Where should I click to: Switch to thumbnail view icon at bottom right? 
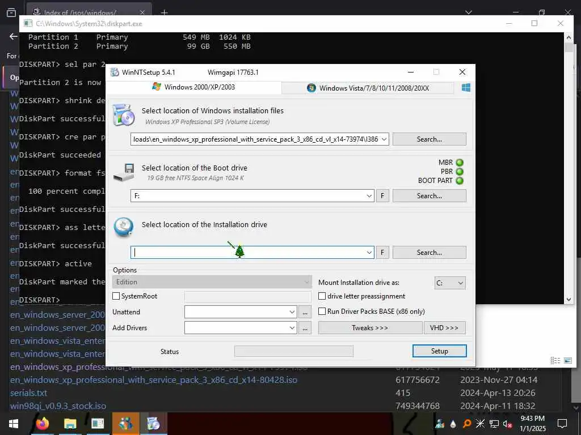(567, 360)
